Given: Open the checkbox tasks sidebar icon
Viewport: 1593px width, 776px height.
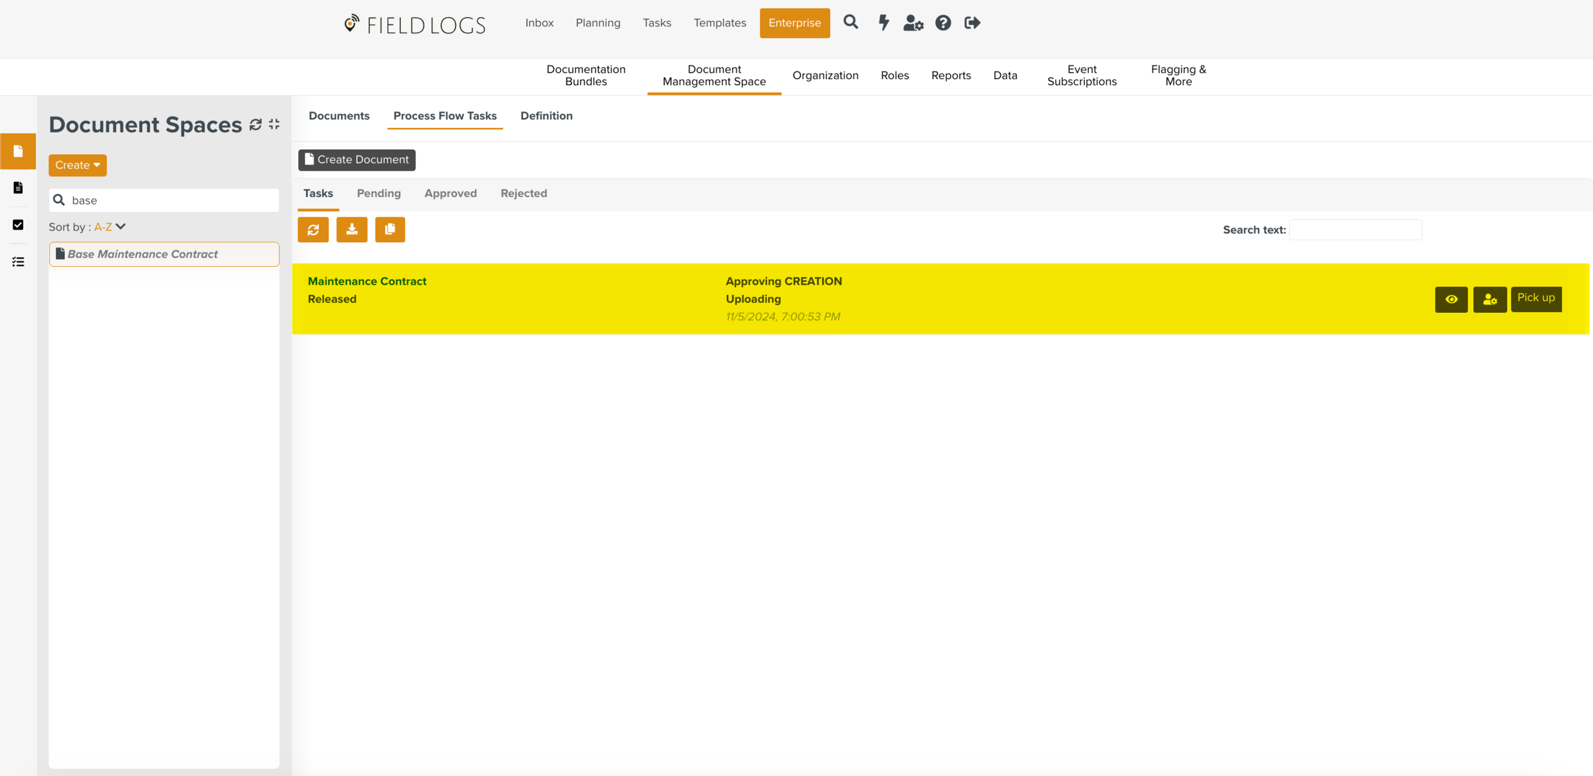Looking at the screenshot, I should click(x=18, y=225).
